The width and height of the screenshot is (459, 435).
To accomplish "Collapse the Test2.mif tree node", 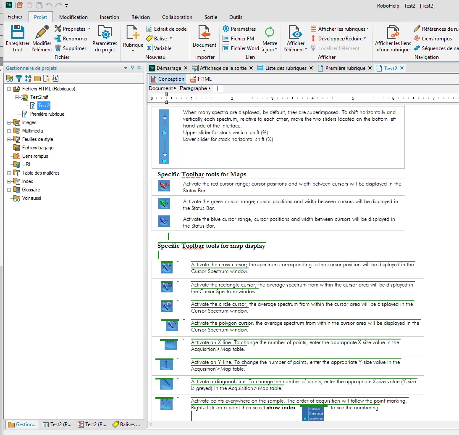I will (x=17, y=97).
